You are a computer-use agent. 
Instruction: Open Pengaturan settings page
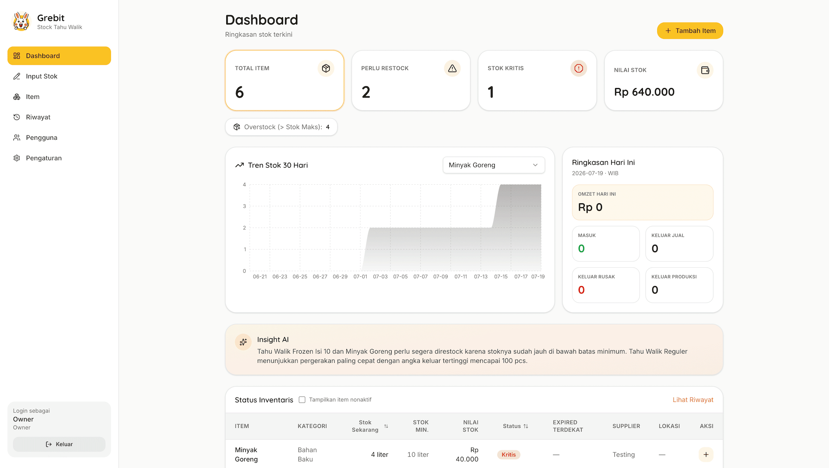coord(59,158)
